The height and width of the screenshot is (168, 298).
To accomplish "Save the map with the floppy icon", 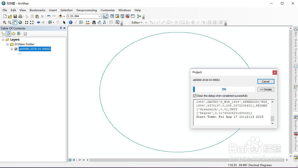I will [x=15, y=16].
